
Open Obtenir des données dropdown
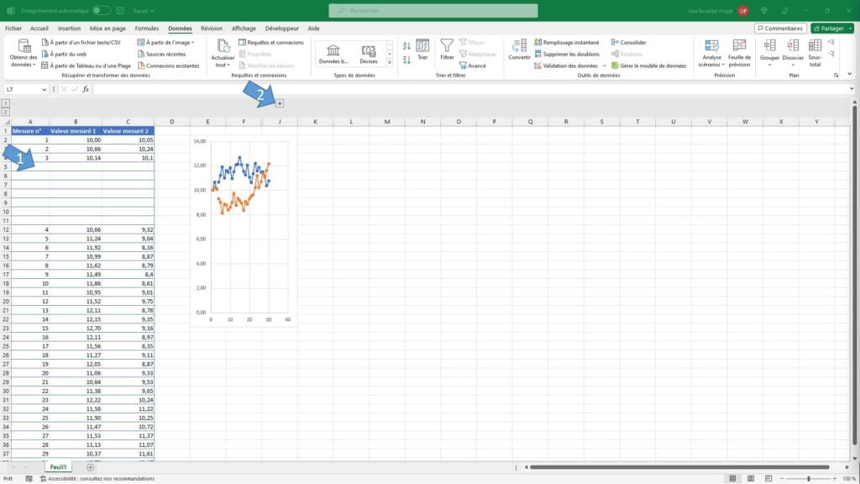[24, 54]
